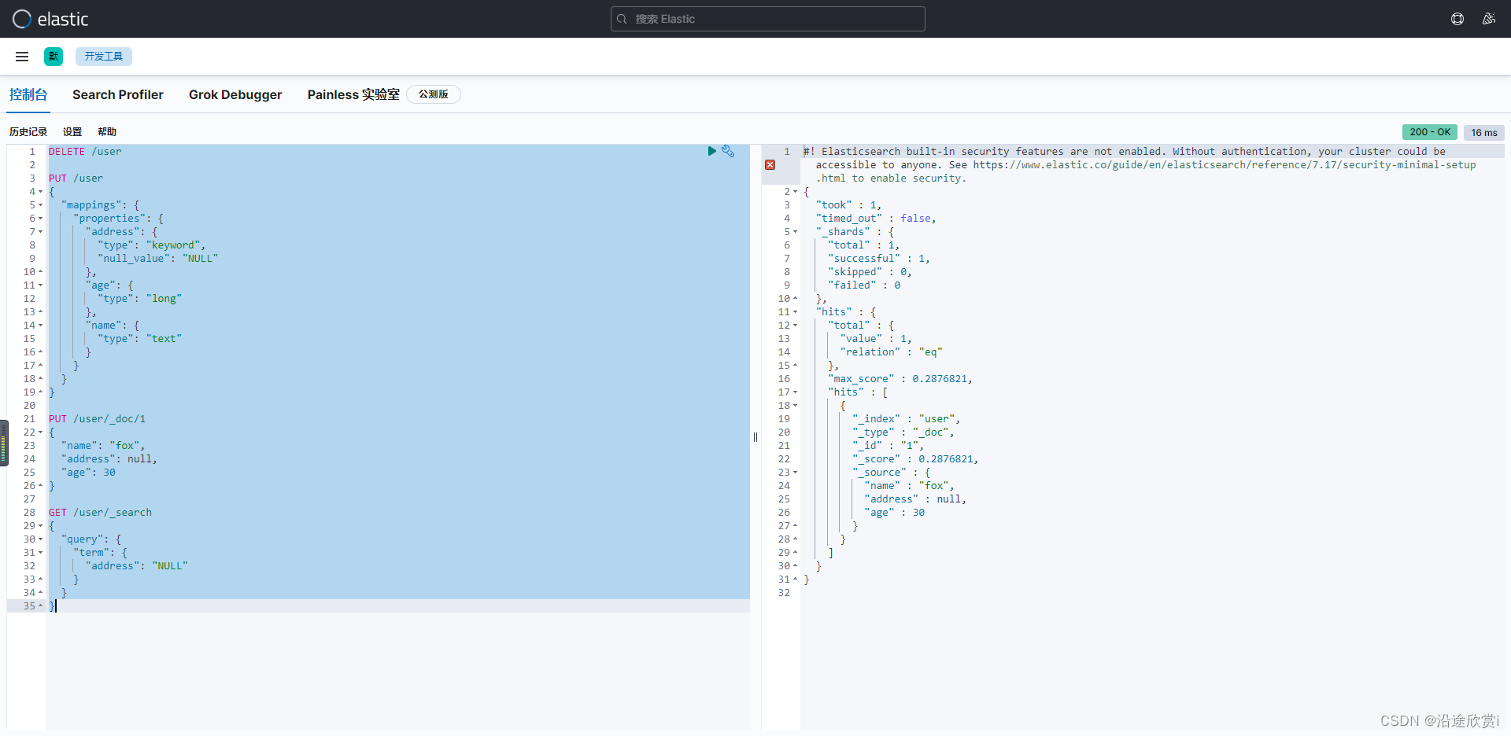Open the help menu lifebuoy icon
Screen dimensions: 1511x736
click(1457, 19)
